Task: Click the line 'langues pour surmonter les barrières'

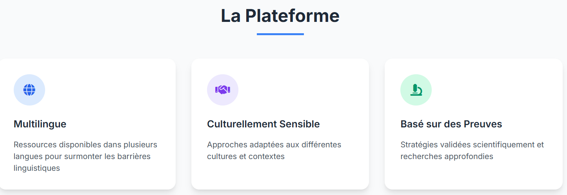Action: point(82,156)
